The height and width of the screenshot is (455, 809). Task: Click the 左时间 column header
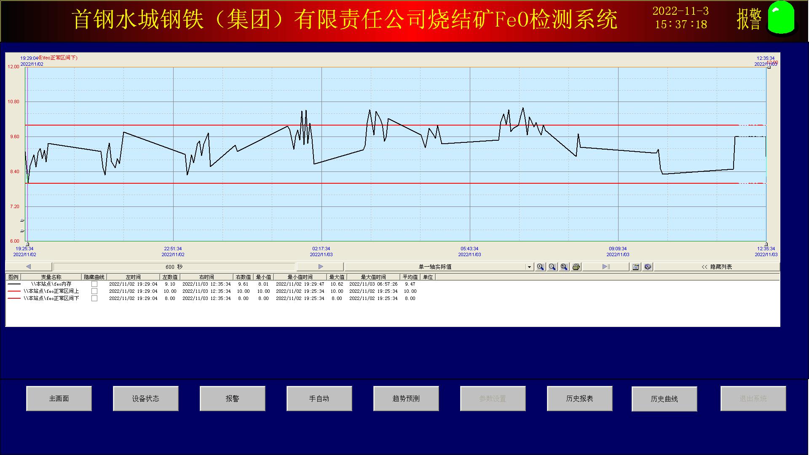133,277
